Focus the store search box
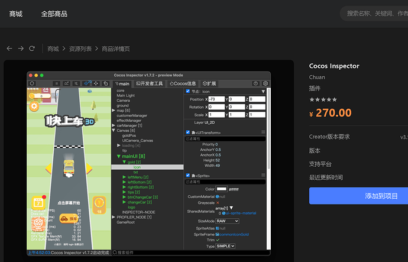Viewport: 408px width, 262px height. pyautogui.click(x=374, y=14)
